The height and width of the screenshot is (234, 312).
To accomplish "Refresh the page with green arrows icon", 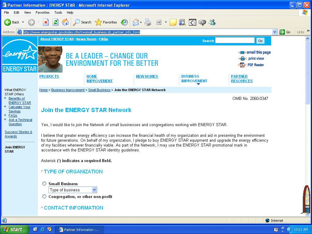I will point(55,22).
